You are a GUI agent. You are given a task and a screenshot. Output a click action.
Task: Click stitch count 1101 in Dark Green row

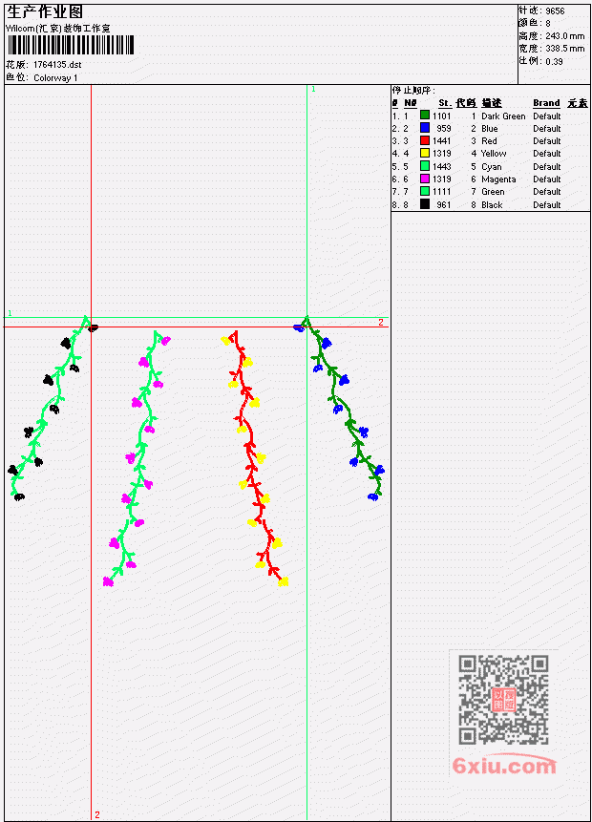[x=441, y=116]
